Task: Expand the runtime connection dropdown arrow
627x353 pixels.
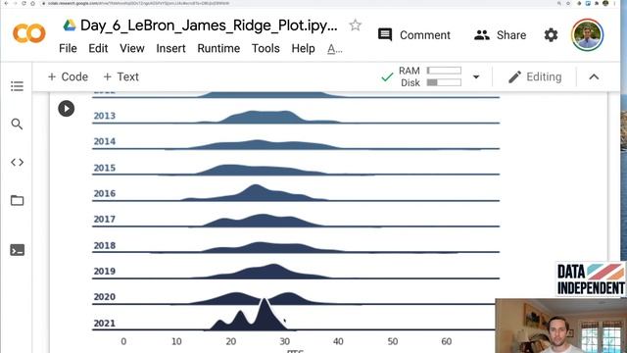Action: (x=476, y=76)
